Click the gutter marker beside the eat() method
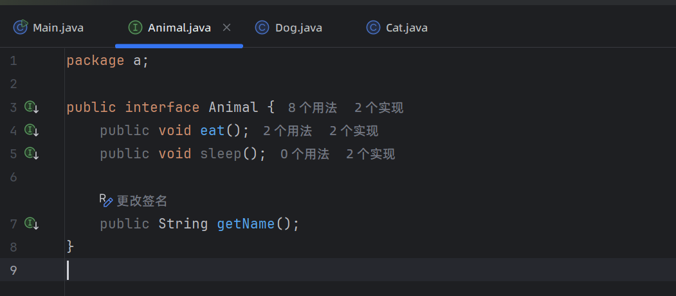676x296 pixels. [31, 131]
